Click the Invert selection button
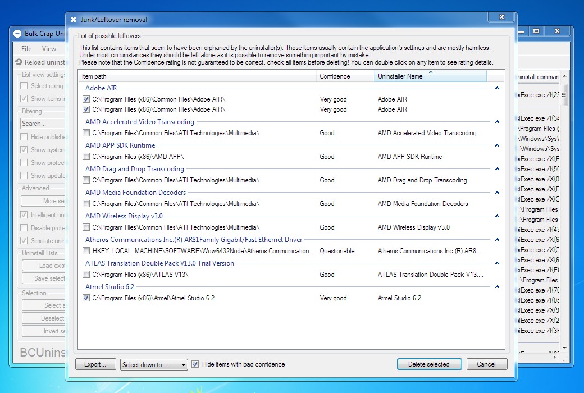Image resolution: width=584 pixels, height=393 pixels. (x=44, y=331)
